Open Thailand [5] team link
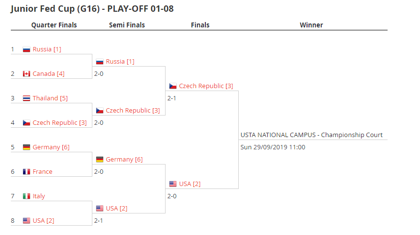The width and height of the screenshot is (420, 235). click(50, 98)
